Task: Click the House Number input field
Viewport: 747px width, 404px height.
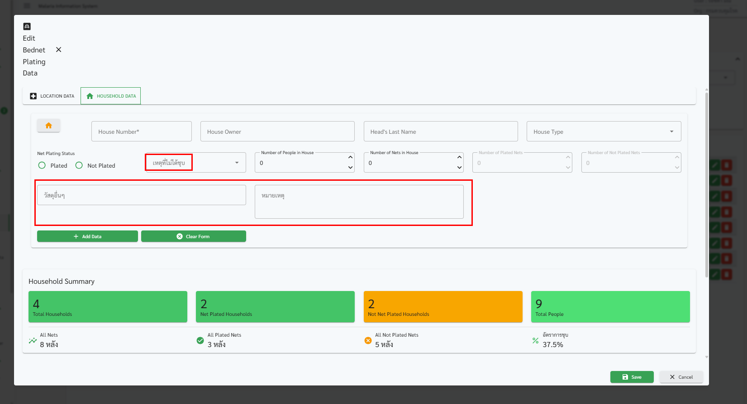Action: pos(141,132)
